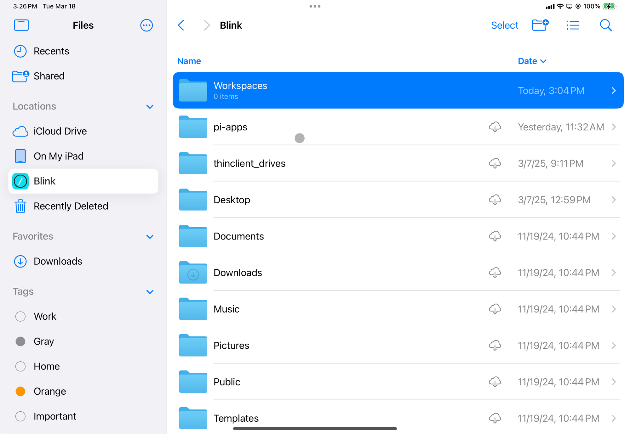Download the Desktop folder via its cloud icon

495,200
